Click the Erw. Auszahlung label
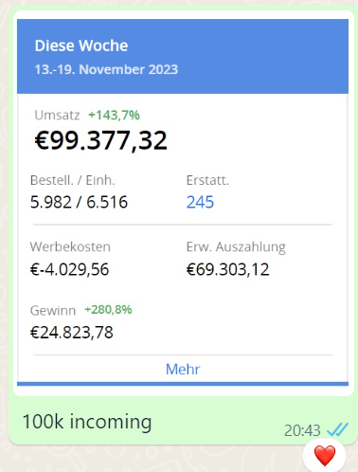 236,247
